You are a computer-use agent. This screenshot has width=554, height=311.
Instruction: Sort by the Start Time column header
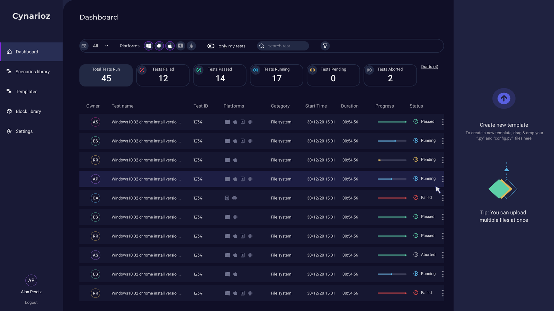[316, 106]
